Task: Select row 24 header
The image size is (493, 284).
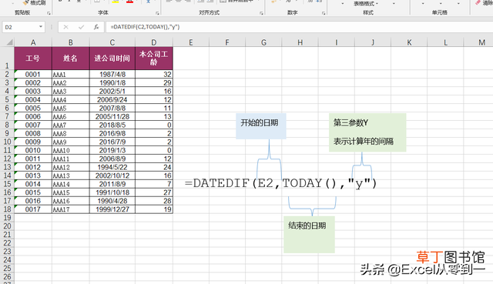Action: point(7,260)
